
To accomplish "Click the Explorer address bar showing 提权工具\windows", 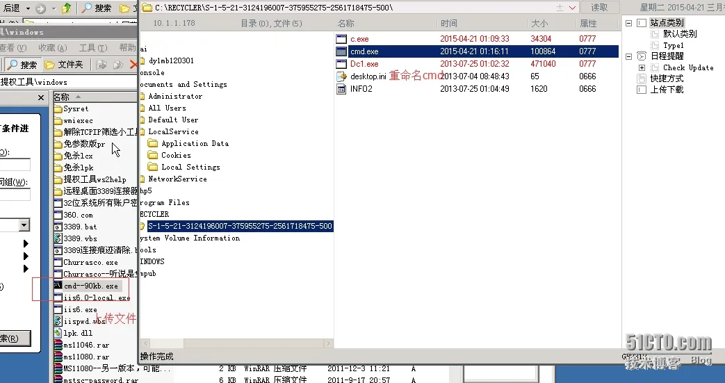I will tap(68, 82).
